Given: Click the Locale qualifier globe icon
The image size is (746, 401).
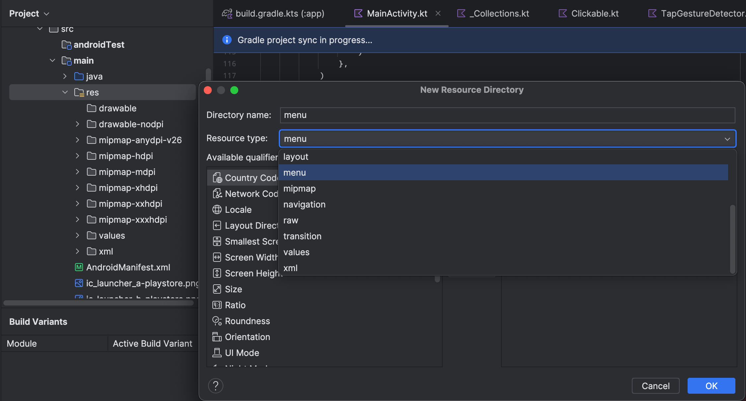Looking at the screenshot, I should 217,209.
